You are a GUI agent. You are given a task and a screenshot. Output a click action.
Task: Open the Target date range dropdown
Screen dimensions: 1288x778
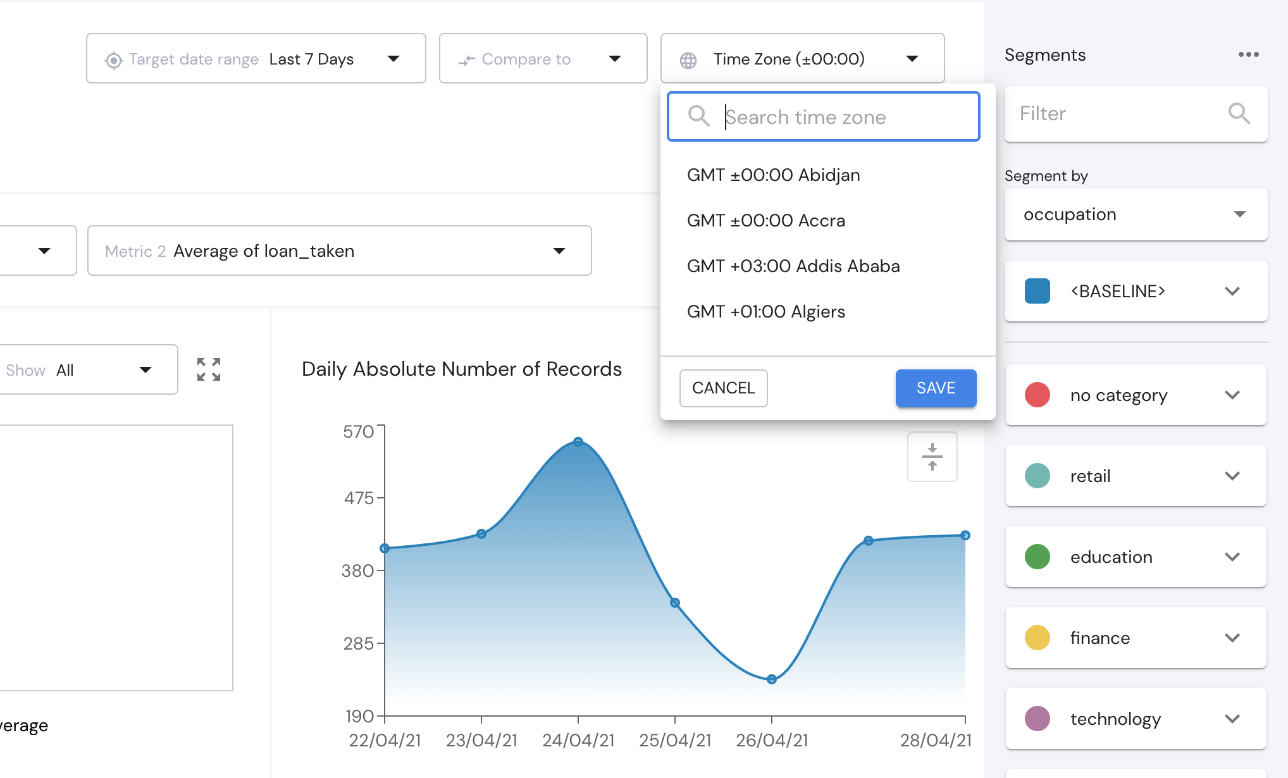point(256,59)
